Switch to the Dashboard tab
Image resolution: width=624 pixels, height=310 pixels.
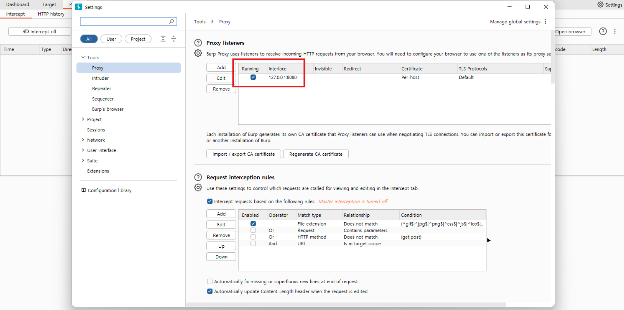tap(18, 4)
